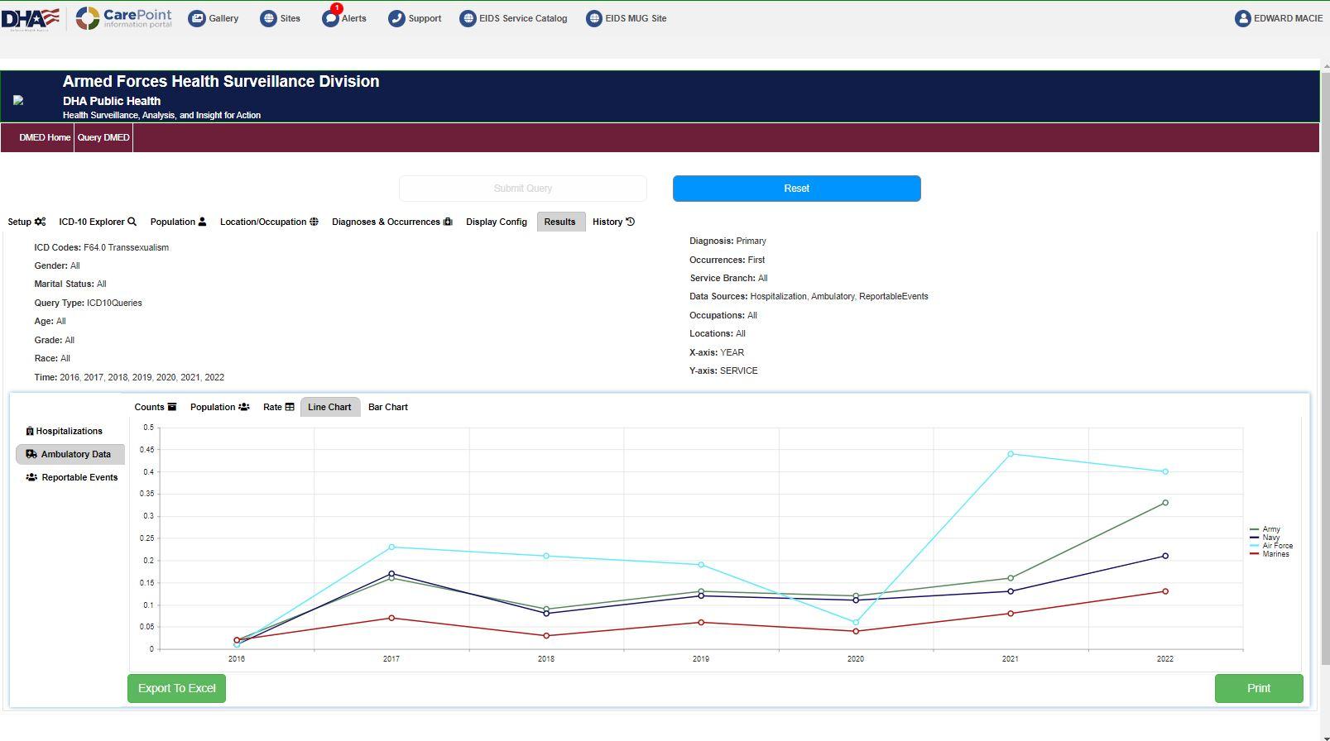1330x741 pixels.
Task: Click the Gallery icon in top navigation
Action: pos(197,18)
